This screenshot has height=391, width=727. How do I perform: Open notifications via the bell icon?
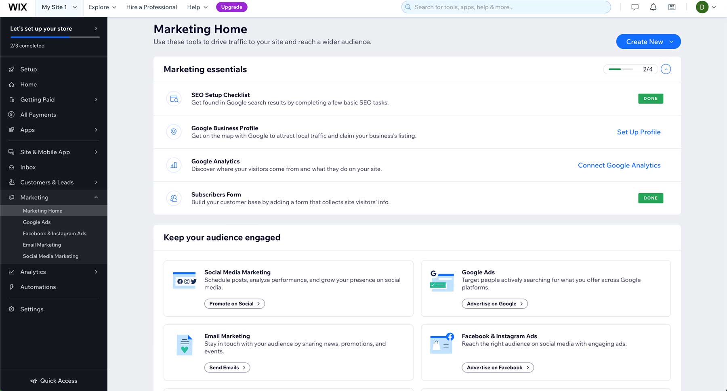tap(653, 7)
